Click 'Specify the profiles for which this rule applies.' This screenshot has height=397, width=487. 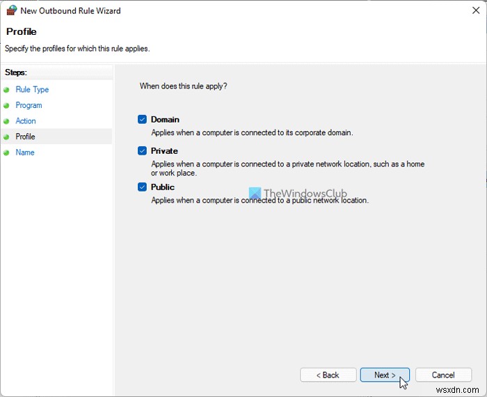[77, 49]
